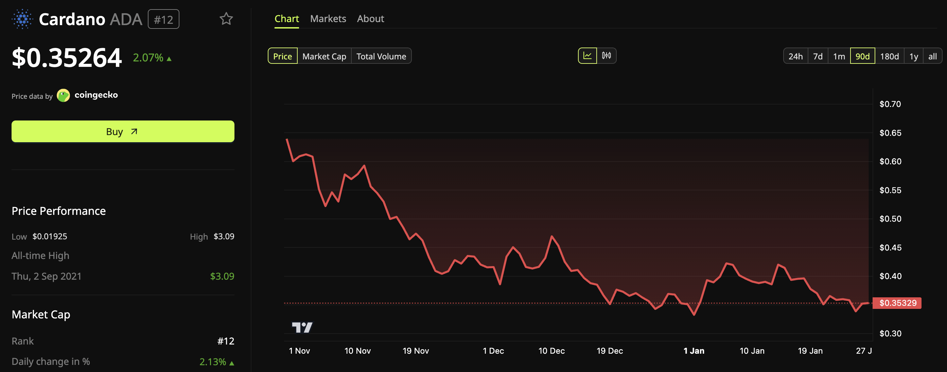This screenshot has height=372, width=947.
Task: Toggle chart data to Total Volume
Action: [381, 56]
